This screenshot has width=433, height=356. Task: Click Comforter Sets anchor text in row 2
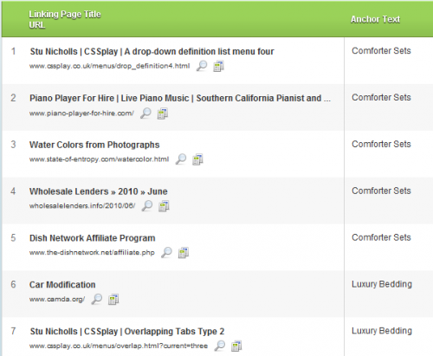click(381, 98)
